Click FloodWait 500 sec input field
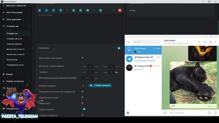 (88, 78)
